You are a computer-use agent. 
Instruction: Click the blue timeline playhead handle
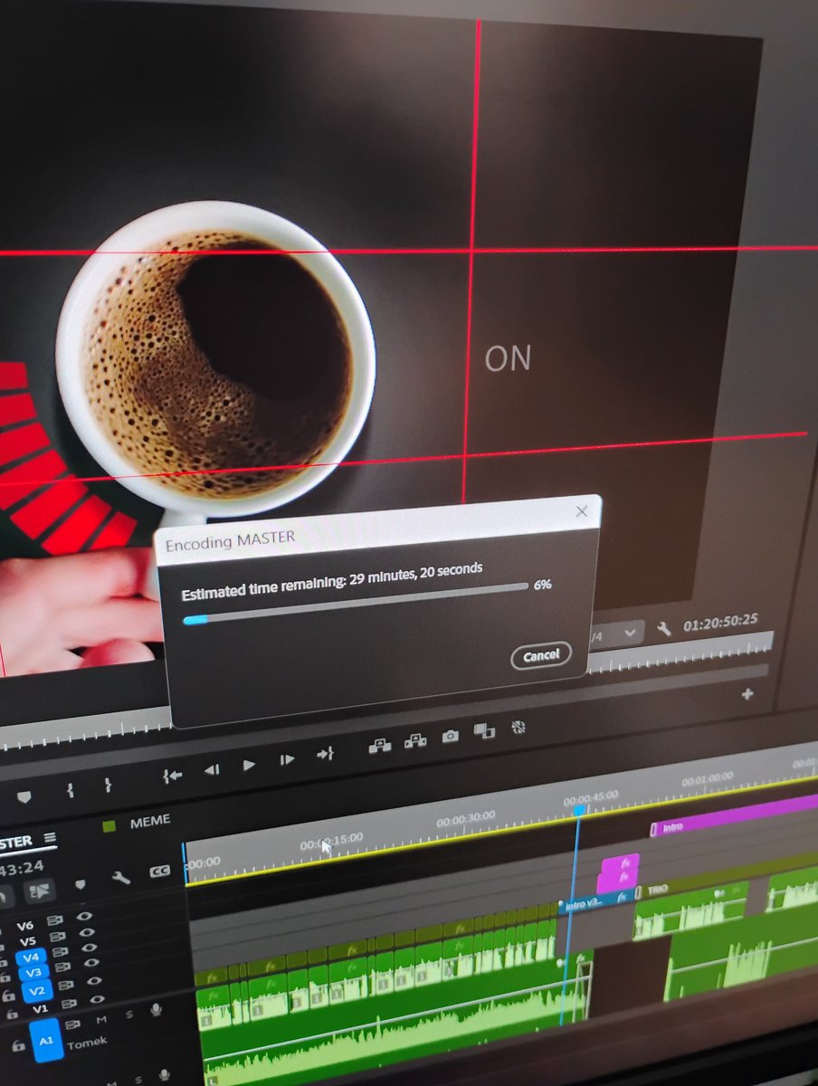578,810
